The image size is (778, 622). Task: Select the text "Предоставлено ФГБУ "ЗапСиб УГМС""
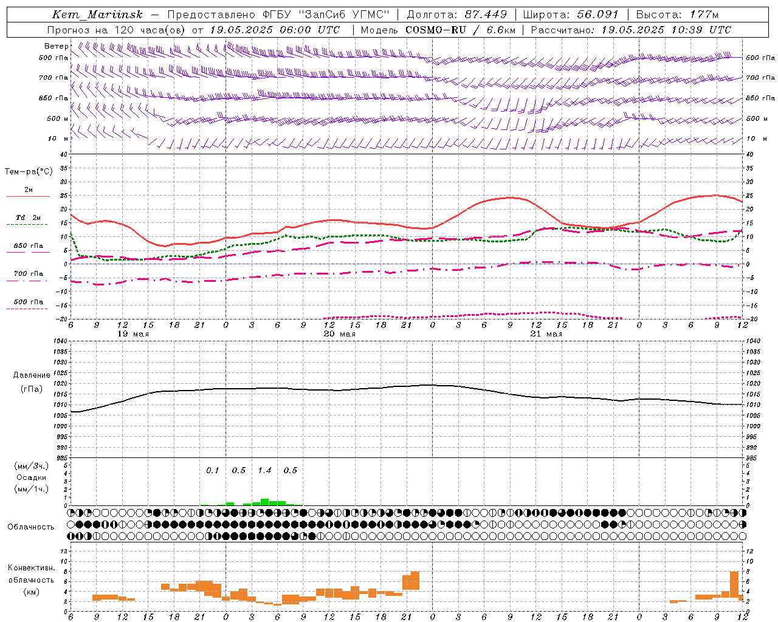coord(278,15)
